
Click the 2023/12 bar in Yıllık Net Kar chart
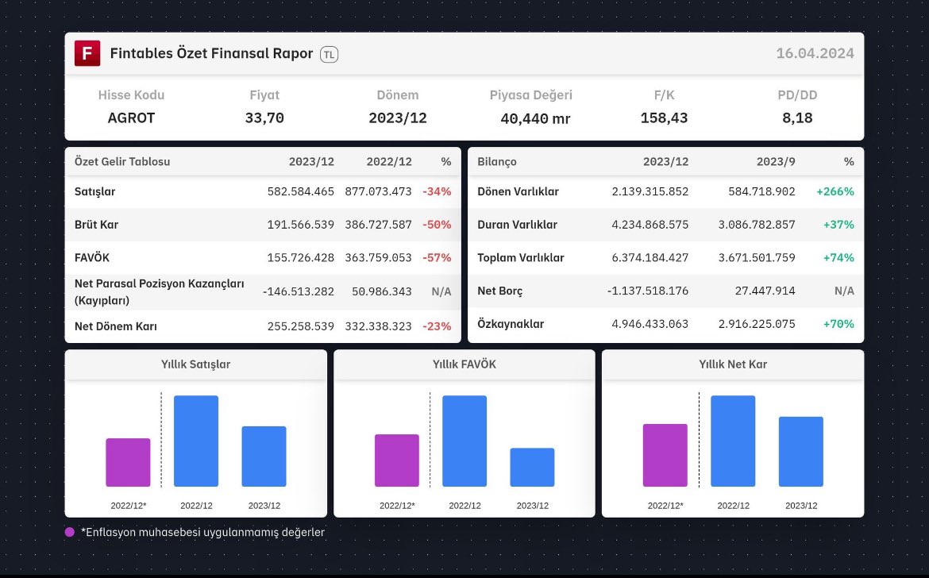[x=801, y=452]
